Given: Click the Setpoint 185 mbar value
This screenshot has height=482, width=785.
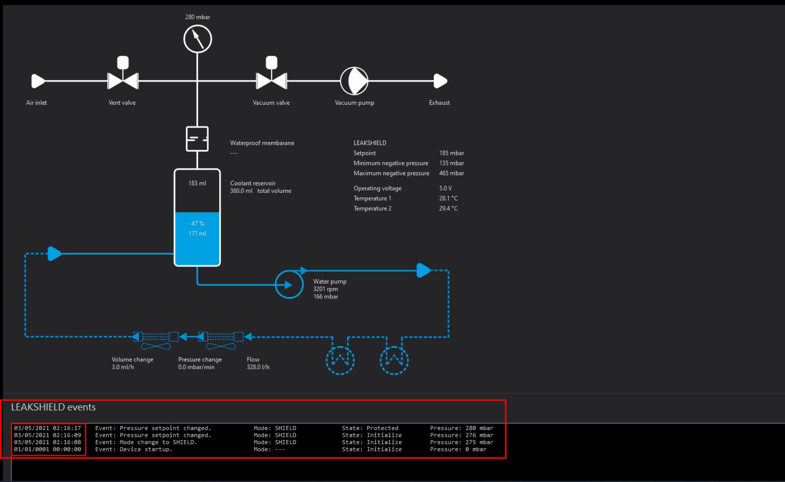Looking at the screenshot, I should (x=451, y=153).
